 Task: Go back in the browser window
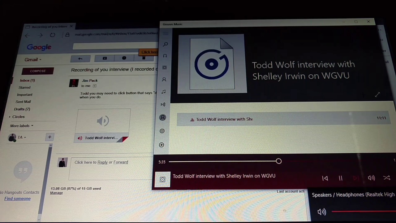pyautogui.click(x=28, y=36)
